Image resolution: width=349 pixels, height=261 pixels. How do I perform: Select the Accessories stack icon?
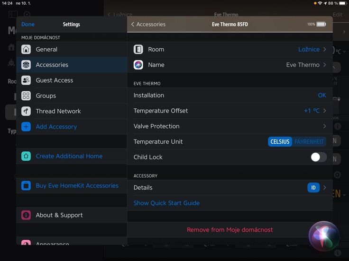click(26, 65)
